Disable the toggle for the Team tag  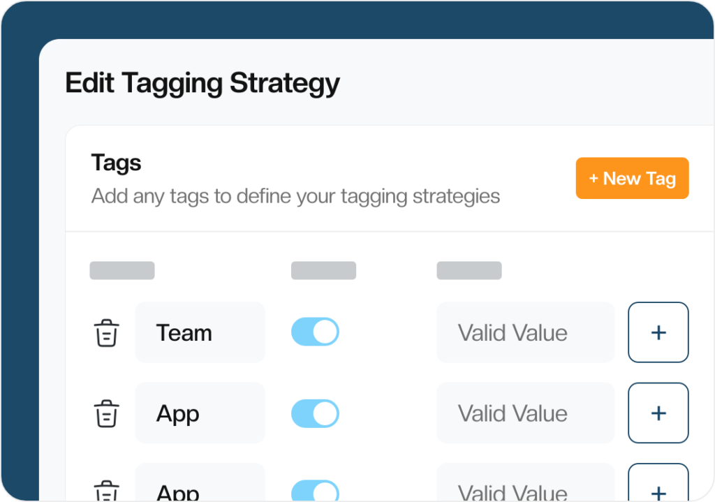315,332
